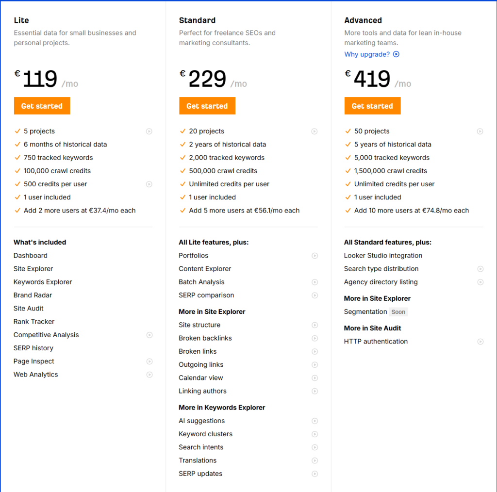This screenshot has width=497, height=492.
Task: Click Get started under Lite plan
Action: coord(42,106)
